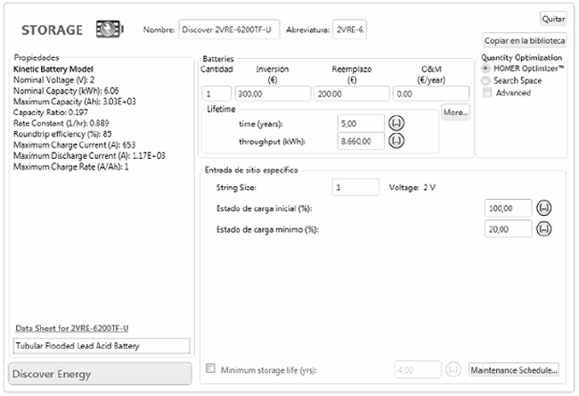Image resolution: width=579 pixels, height=396 pixels.
Task: Click the Nombre text field
Action: pyautogui.click(x=229, y=29)
